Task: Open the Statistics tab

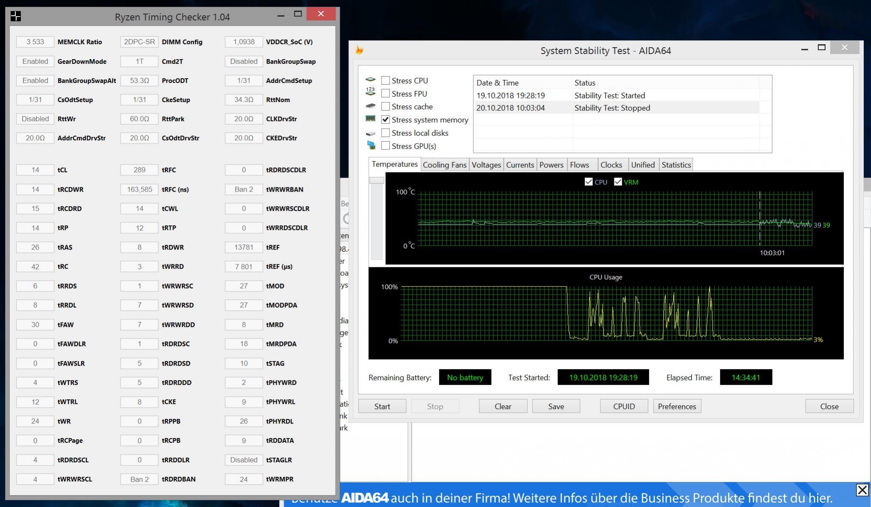Action: pos(676,165)
